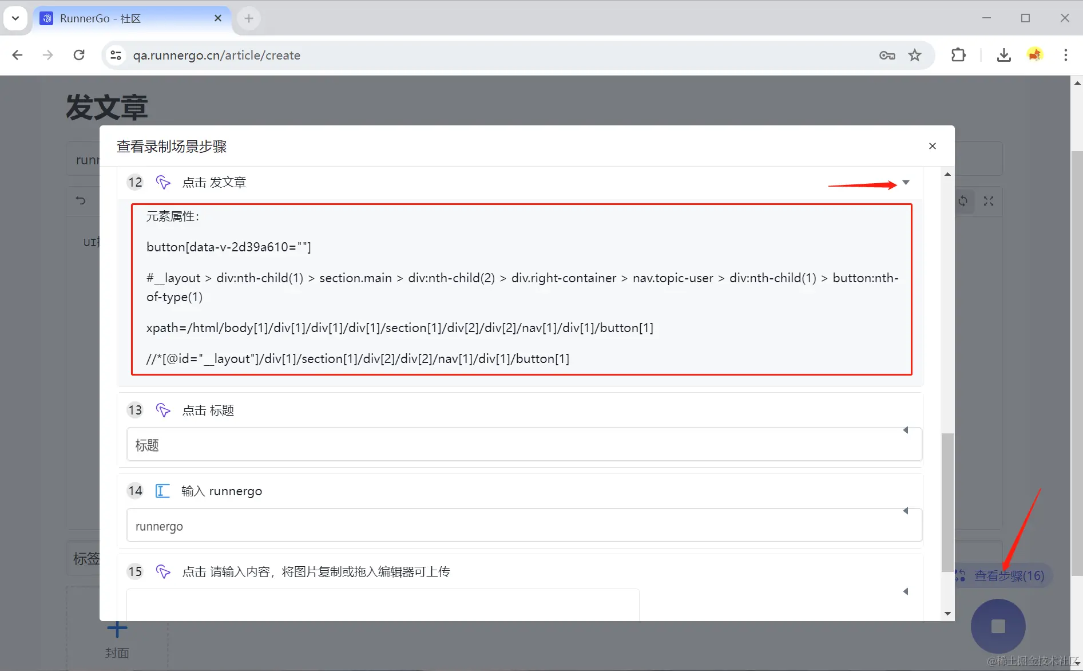Image resolution: width=1083 pixels, height=671 pixels.
Task: Click the runnergo value field in step 14
Action: pyautogui.click(x=524, y=526)
